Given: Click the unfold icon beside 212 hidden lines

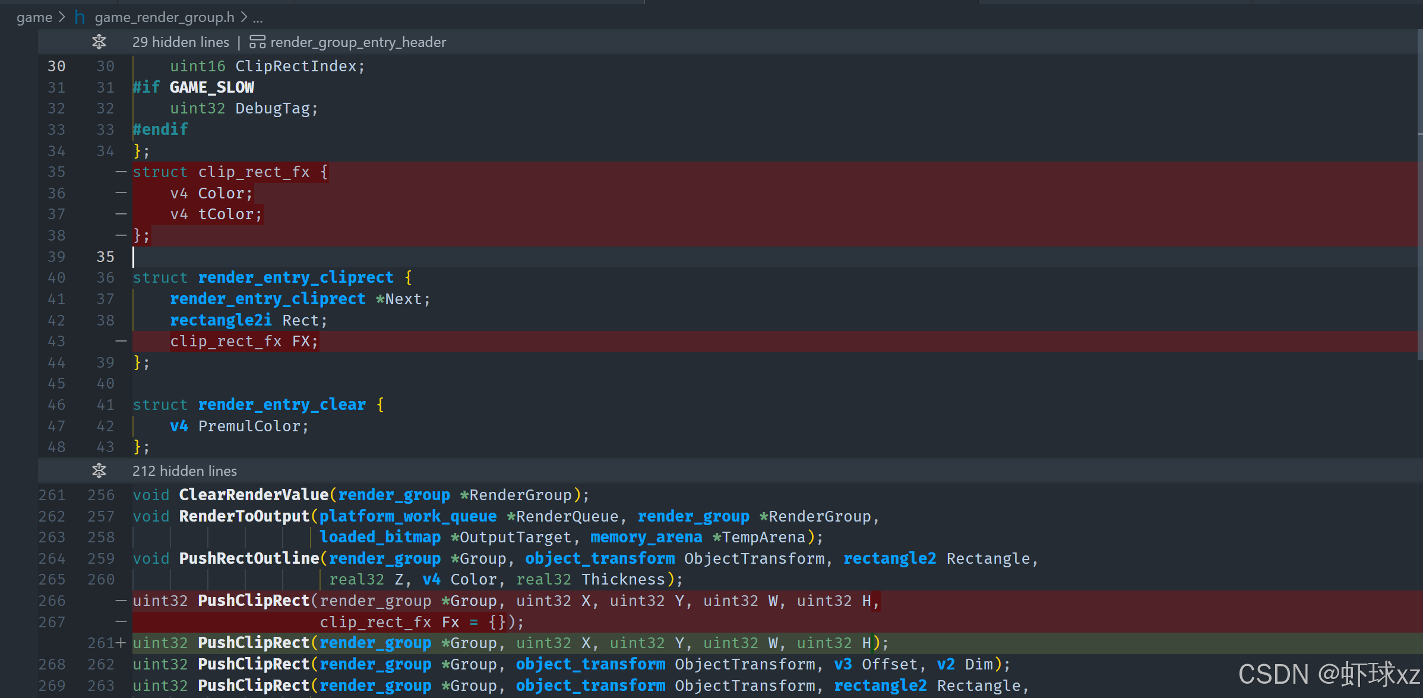Looking at the screenshot, I should point(99,470).
